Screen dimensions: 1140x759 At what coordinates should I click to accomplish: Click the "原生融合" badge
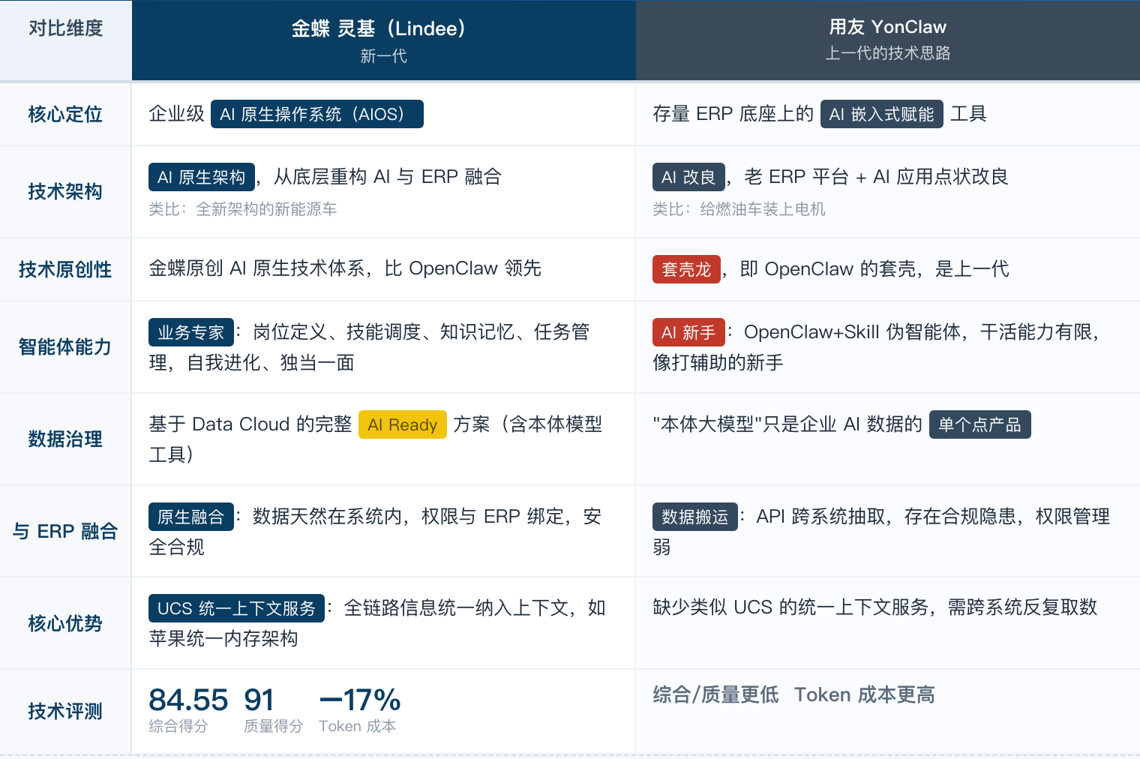coord(191,517)
